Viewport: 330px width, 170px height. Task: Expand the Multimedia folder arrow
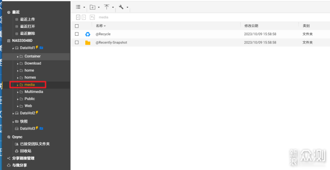pyautogui.click(x=18, y=92)
